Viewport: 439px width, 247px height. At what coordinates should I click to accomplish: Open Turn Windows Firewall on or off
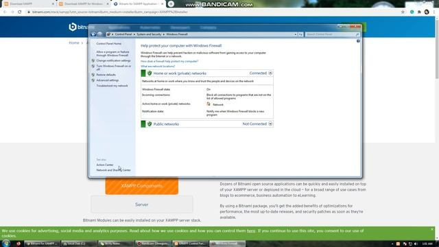click(114, 67)
